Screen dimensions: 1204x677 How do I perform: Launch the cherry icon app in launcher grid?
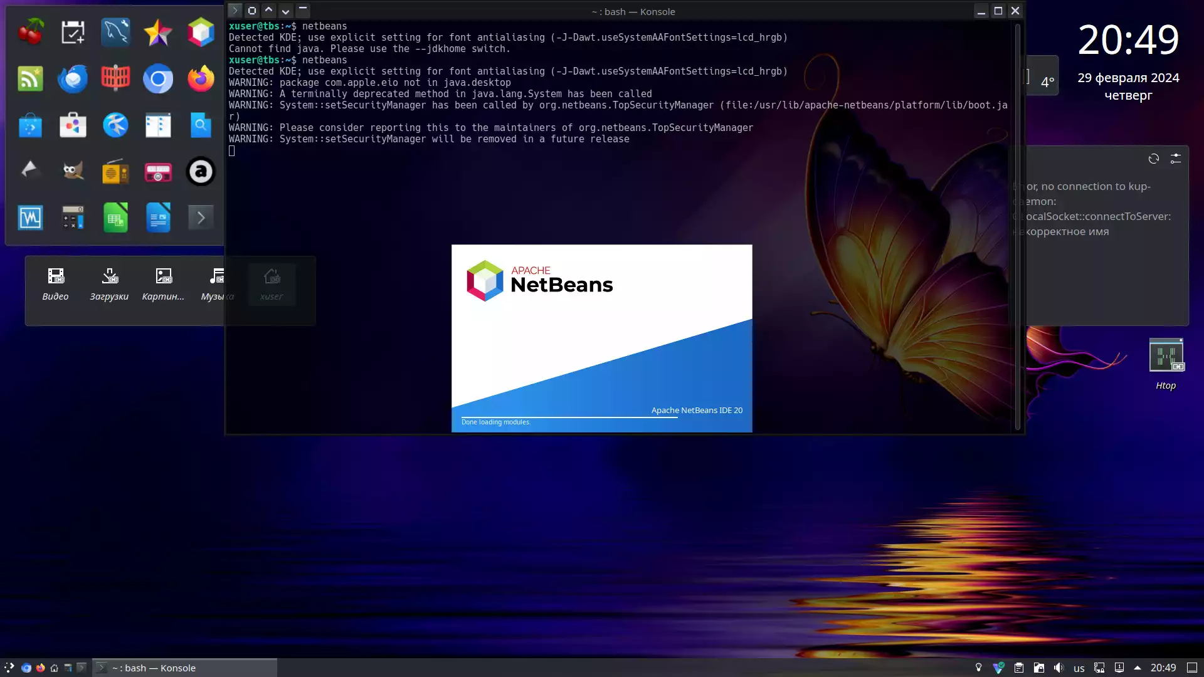pos(30,32)
